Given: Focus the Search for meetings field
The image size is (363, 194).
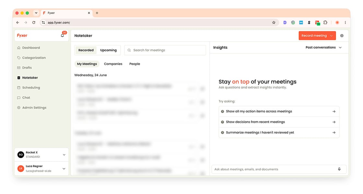Looking at the screenshot, I should [165, 50].
